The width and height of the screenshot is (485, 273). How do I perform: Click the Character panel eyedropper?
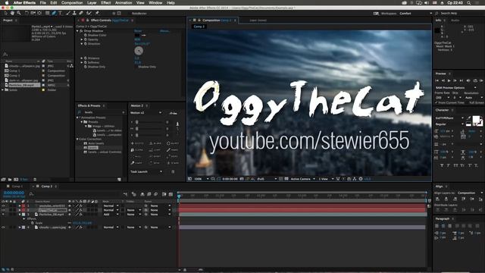[468, 118]
